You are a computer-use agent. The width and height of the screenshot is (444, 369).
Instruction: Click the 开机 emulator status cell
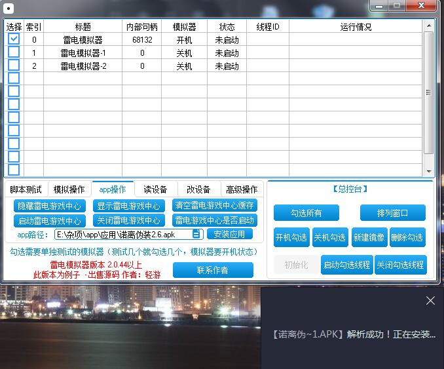pyautogui.click(x=184, y=40)
